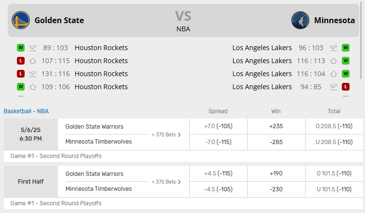Expand +375 Bets for the First Half
The width and height of the screenshot is (365, 213).
pos(166,182)
